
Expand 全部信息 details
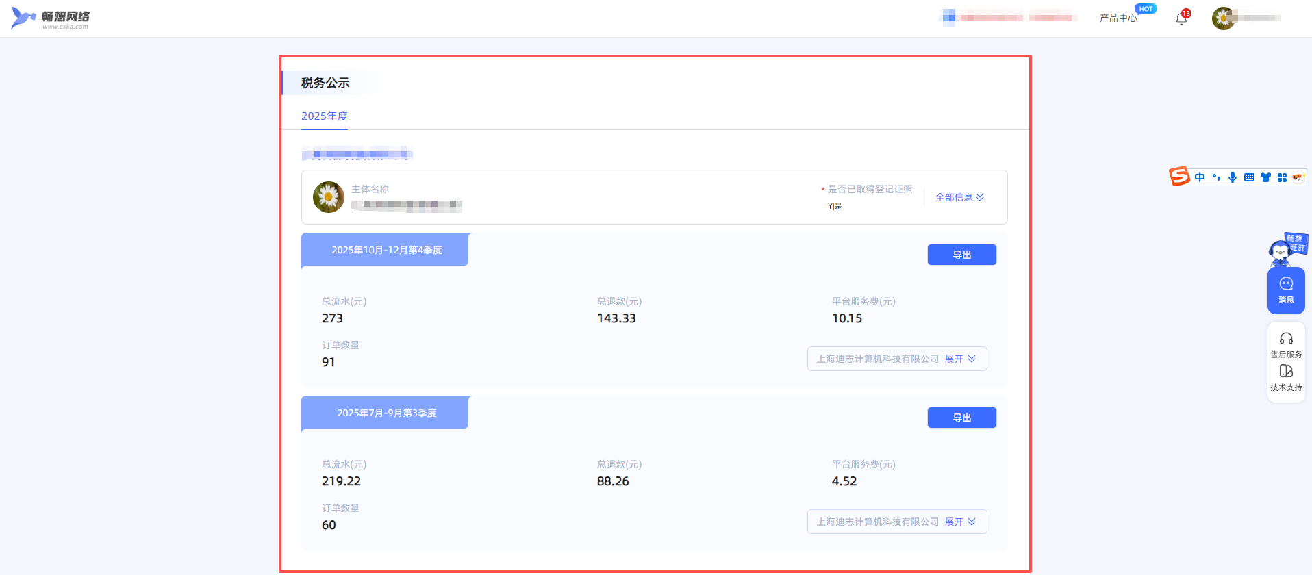[x=959, y=197]
